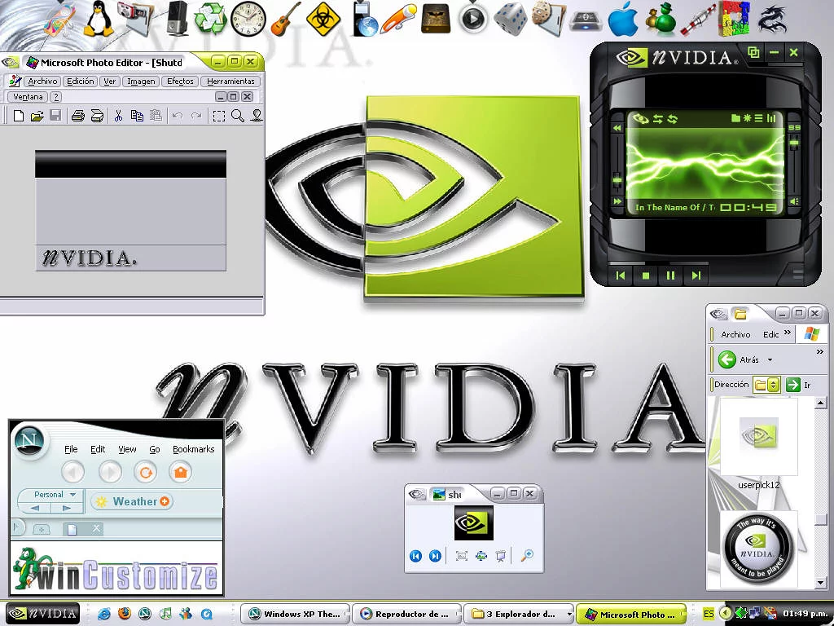Expand the Personal toolbar dropdown in Netscape
The width and height of the screenshot is (834, 626).
point(72,495)
